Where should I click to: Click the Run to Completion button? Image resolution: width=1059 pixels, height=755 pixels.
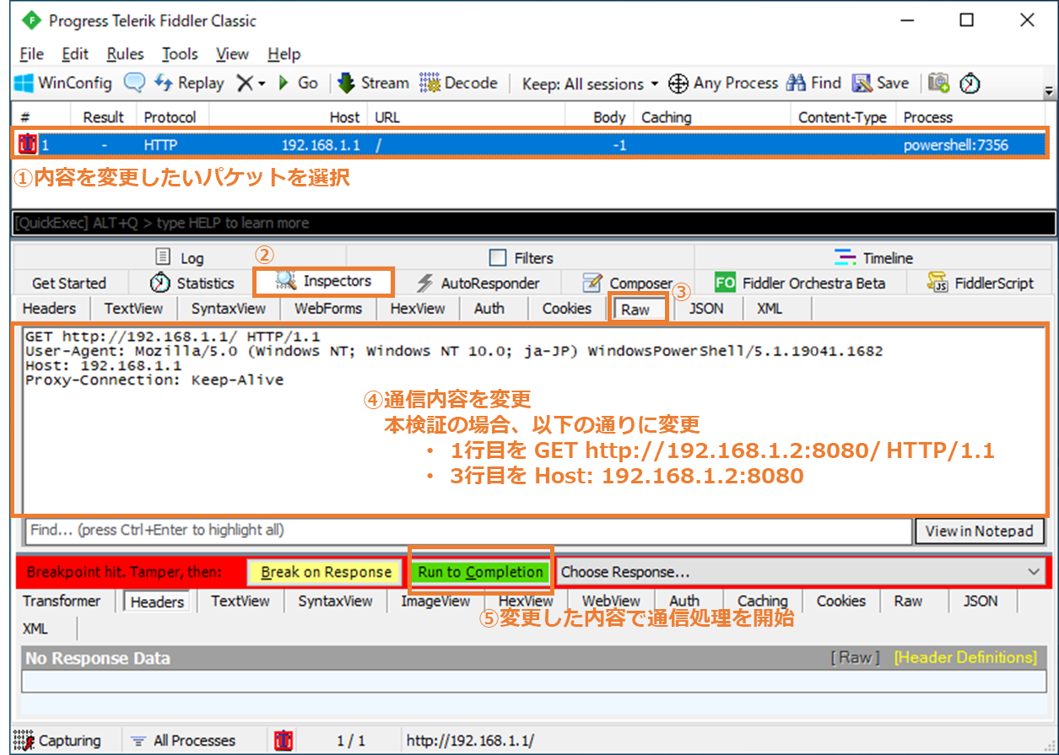pyautogui.click(x=480, y=572)
